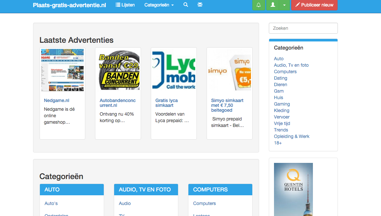Select Vervoer in sidebar categories

[282, 117]
